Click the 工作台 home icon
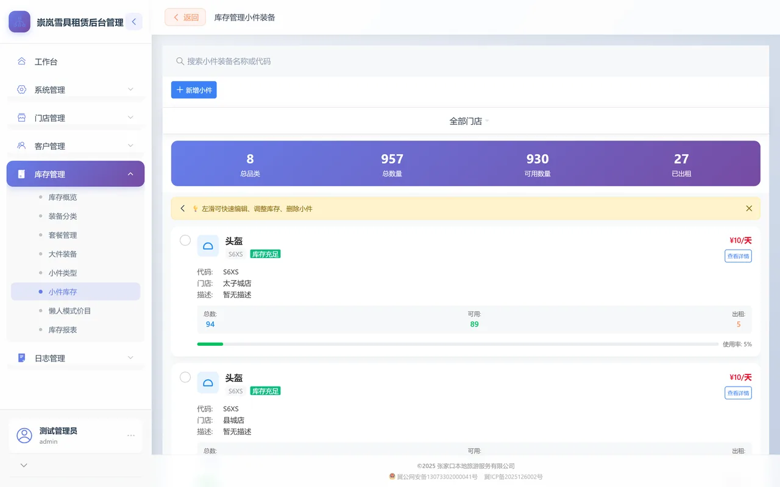The height and width of the screenshot is (487, 780). pyautogui.click(x=21, y=61)
